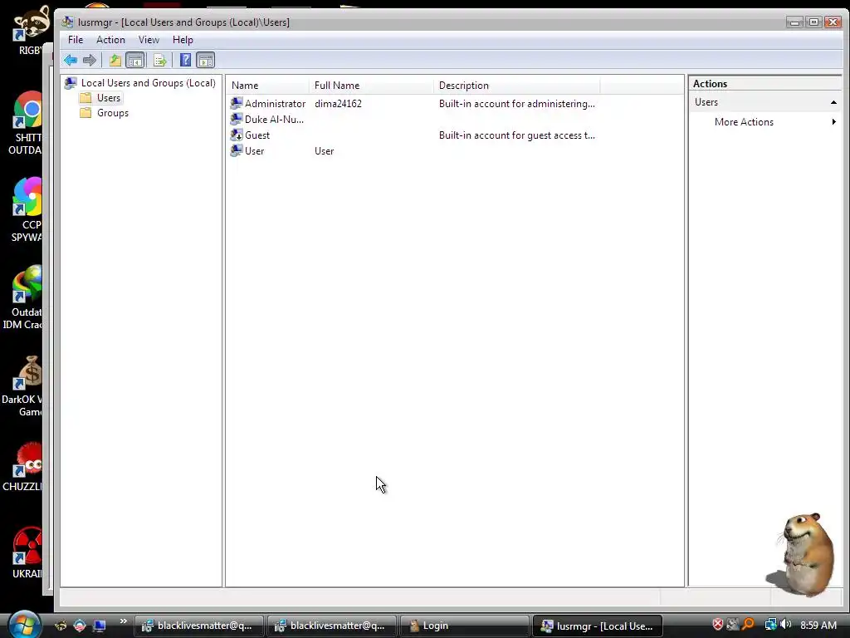
Task: Click the Forward arrow in the toolbar
Action: tap(90, 60)
